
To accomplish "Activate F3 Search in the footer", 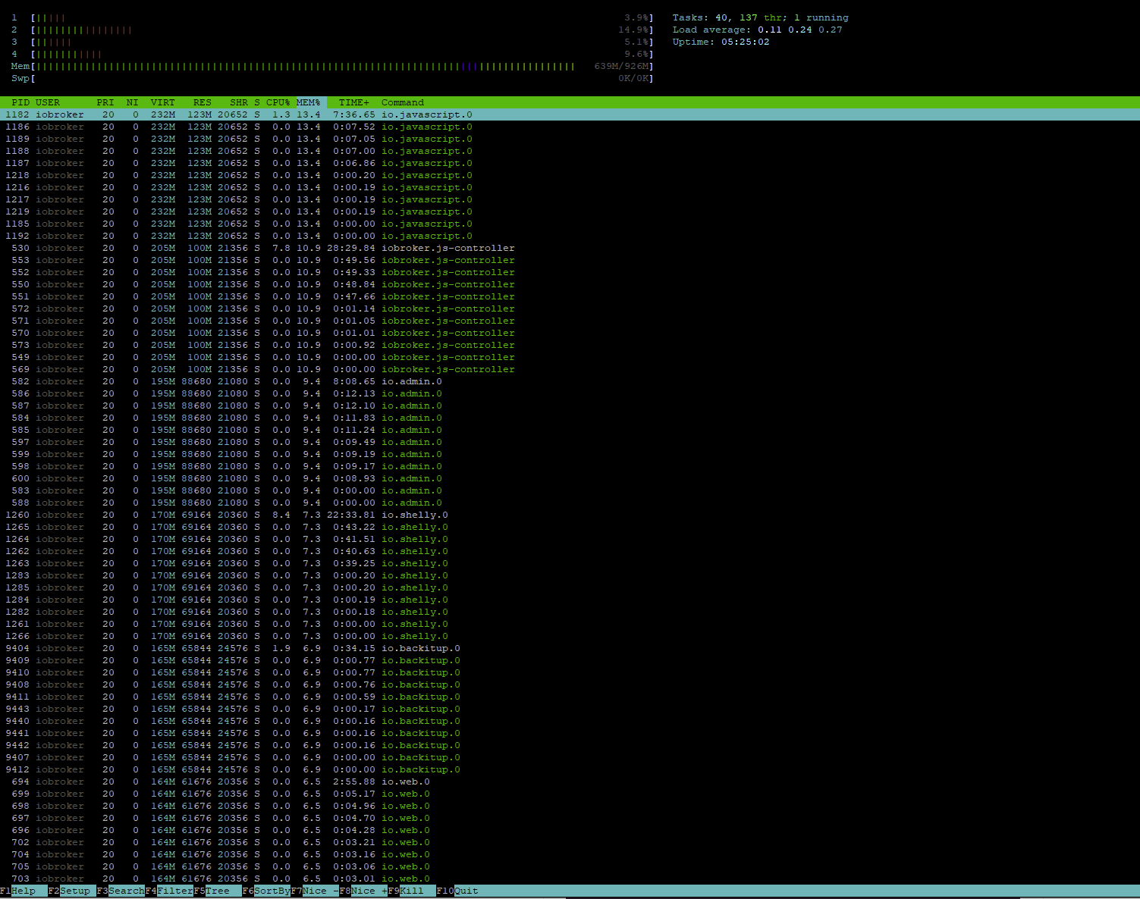I will pos(121,891).
